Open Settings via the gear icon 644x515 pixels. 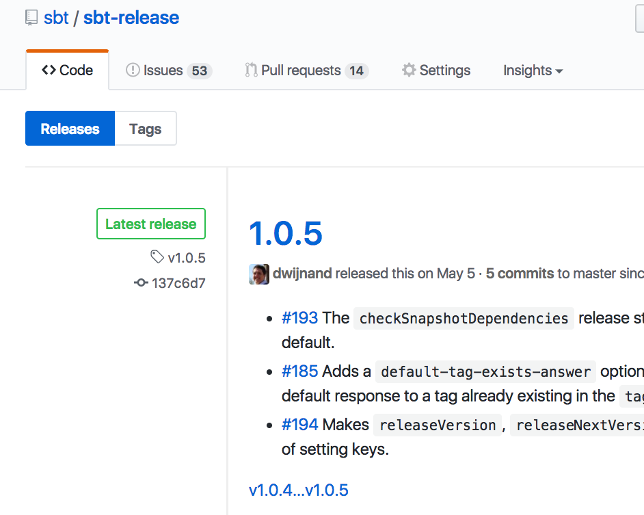point(408,70)
